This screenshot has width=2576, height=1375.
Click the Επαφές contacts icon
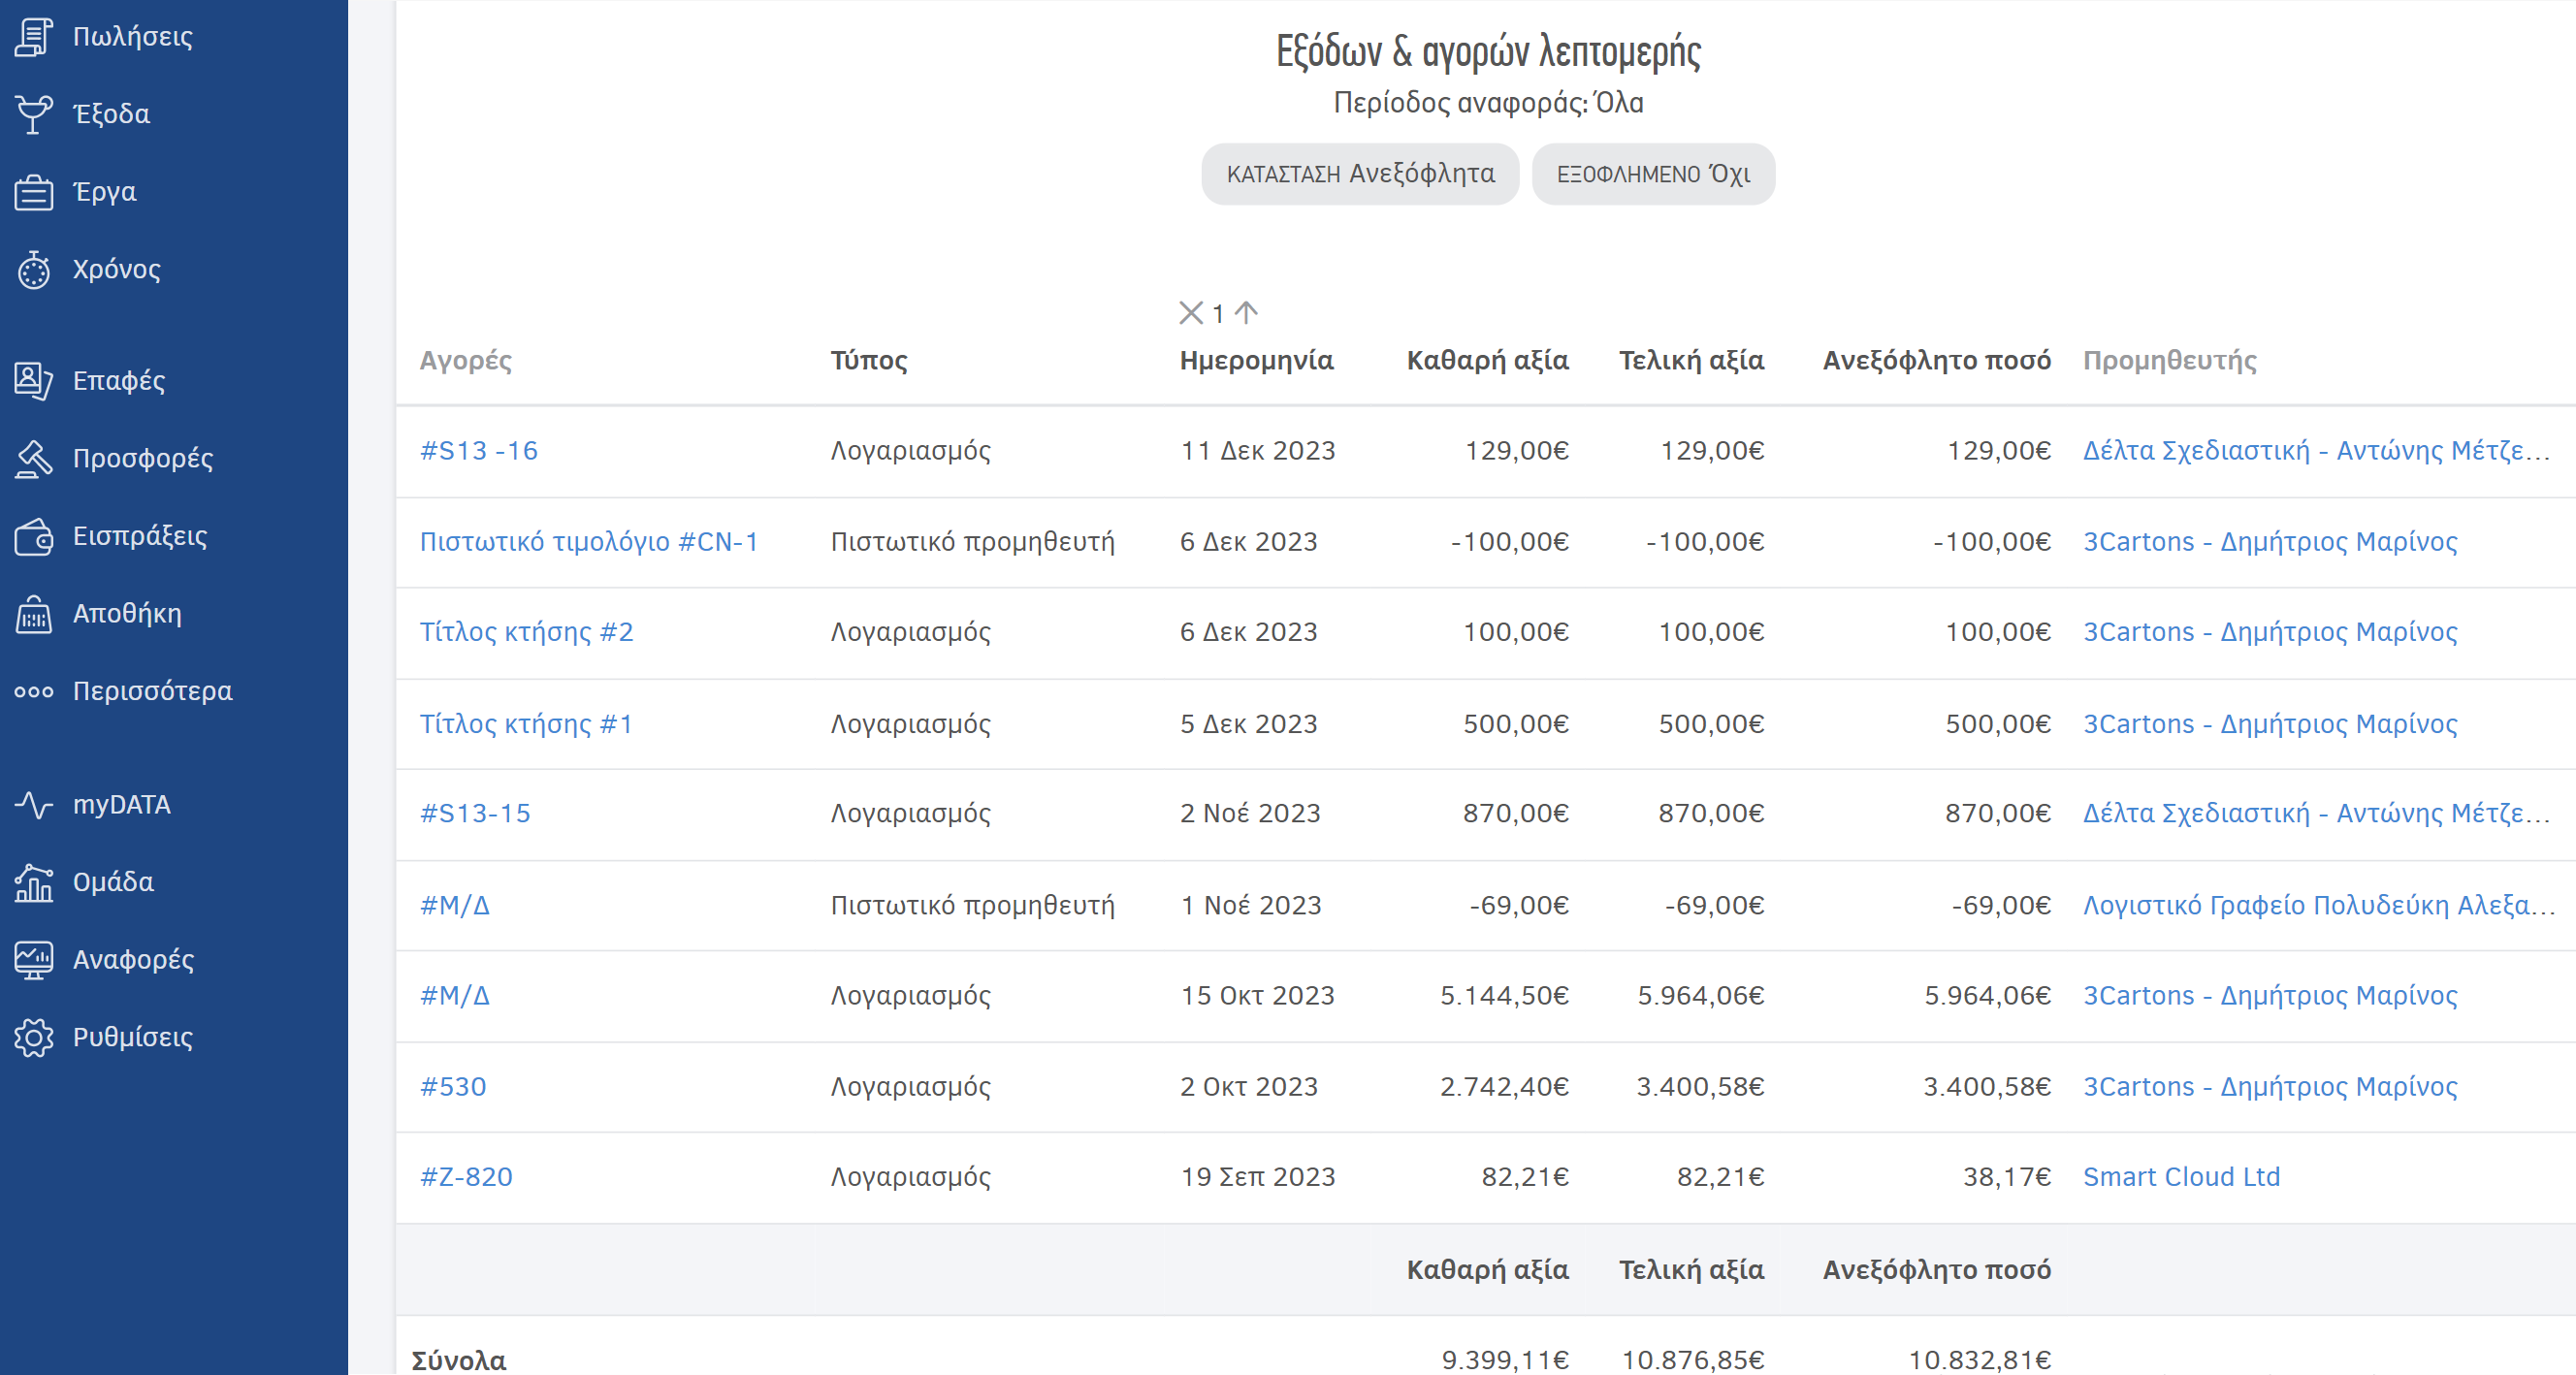point(34,381)
